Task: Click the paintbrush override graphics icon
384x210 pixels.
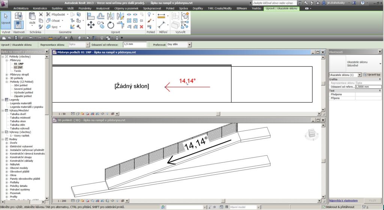Action: coord(149,21)
